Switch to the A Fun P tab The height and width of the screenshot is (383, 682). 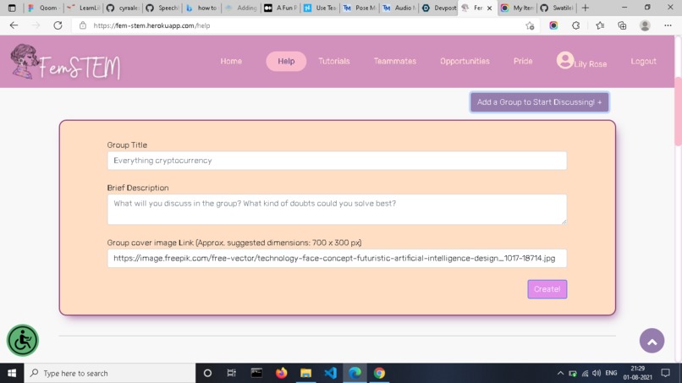coord(281,8)
